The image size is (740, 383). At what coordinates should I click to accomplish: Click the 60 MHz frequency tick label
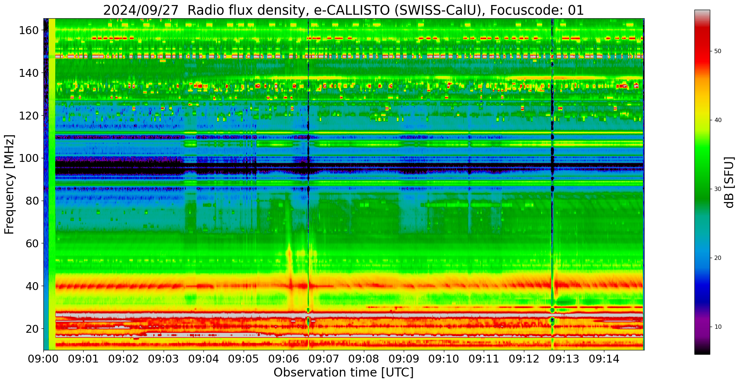point(32,243)
